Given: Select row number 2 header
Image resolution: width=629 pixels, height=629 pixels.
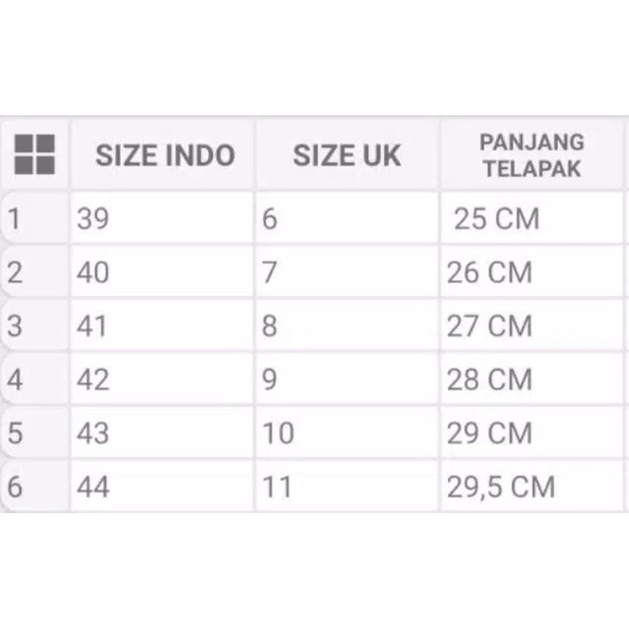Looking at the screenshot, I should pyautogui.click(x=33, y=273).
